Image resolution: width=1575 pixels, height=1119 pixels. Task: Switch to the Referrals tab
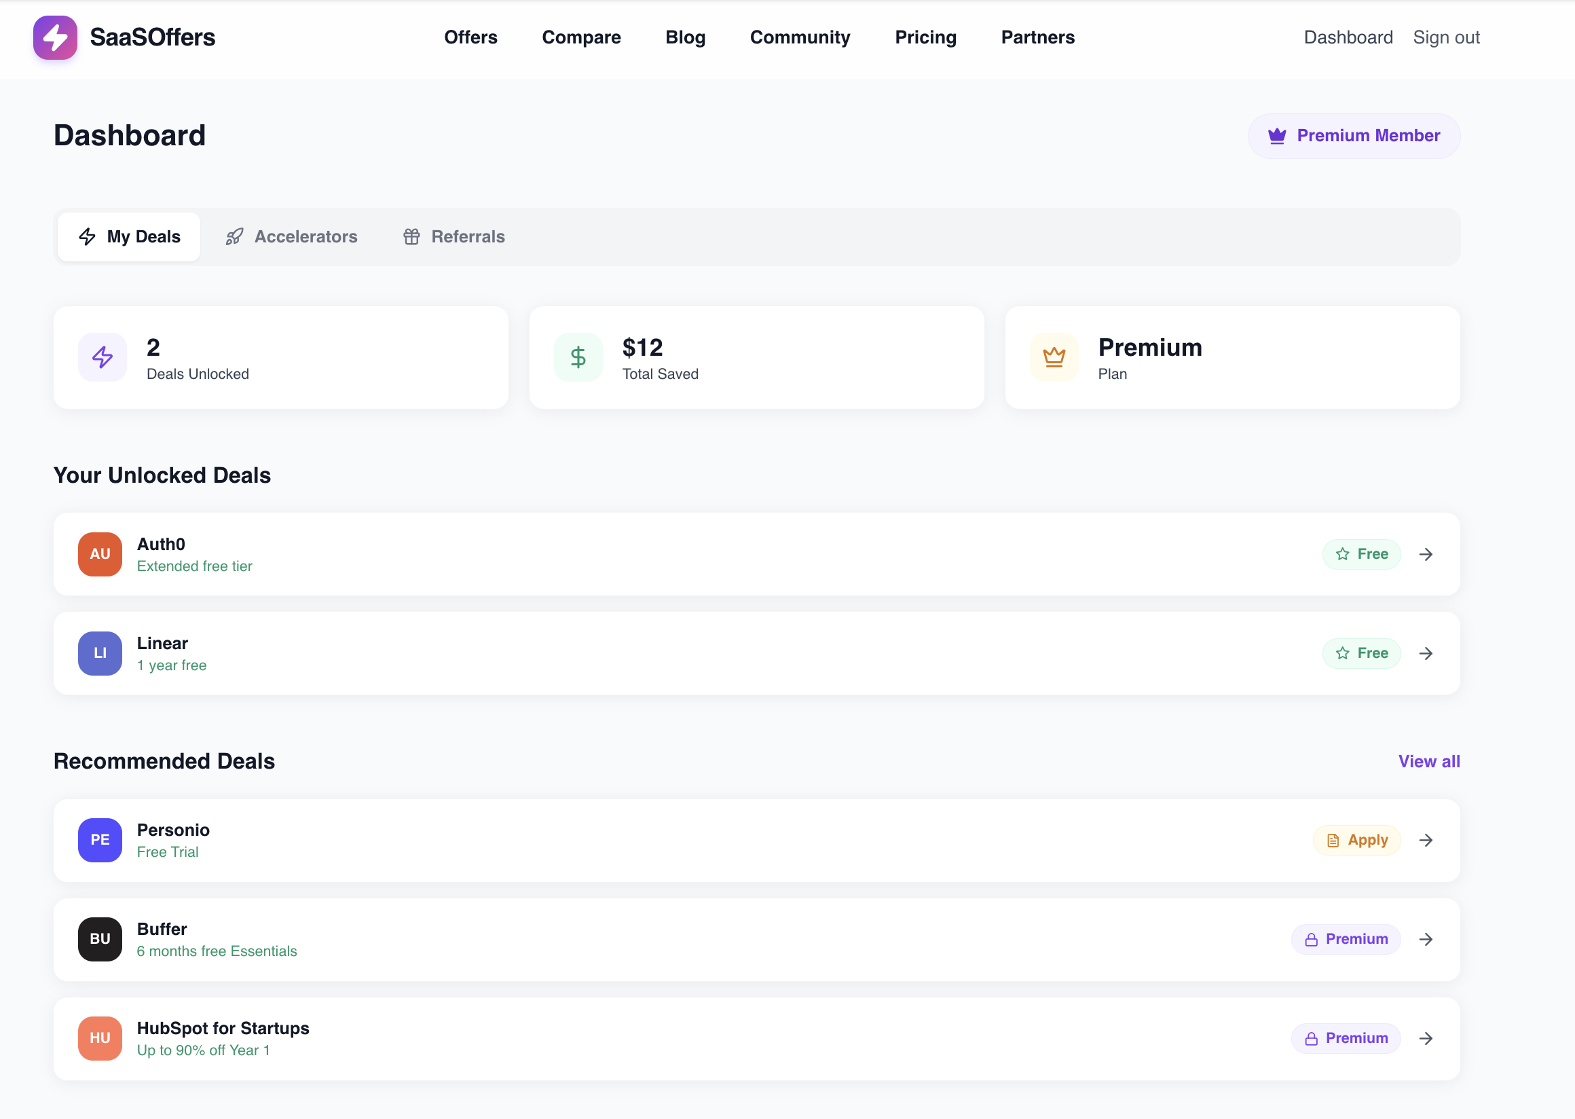coord(454,237)
